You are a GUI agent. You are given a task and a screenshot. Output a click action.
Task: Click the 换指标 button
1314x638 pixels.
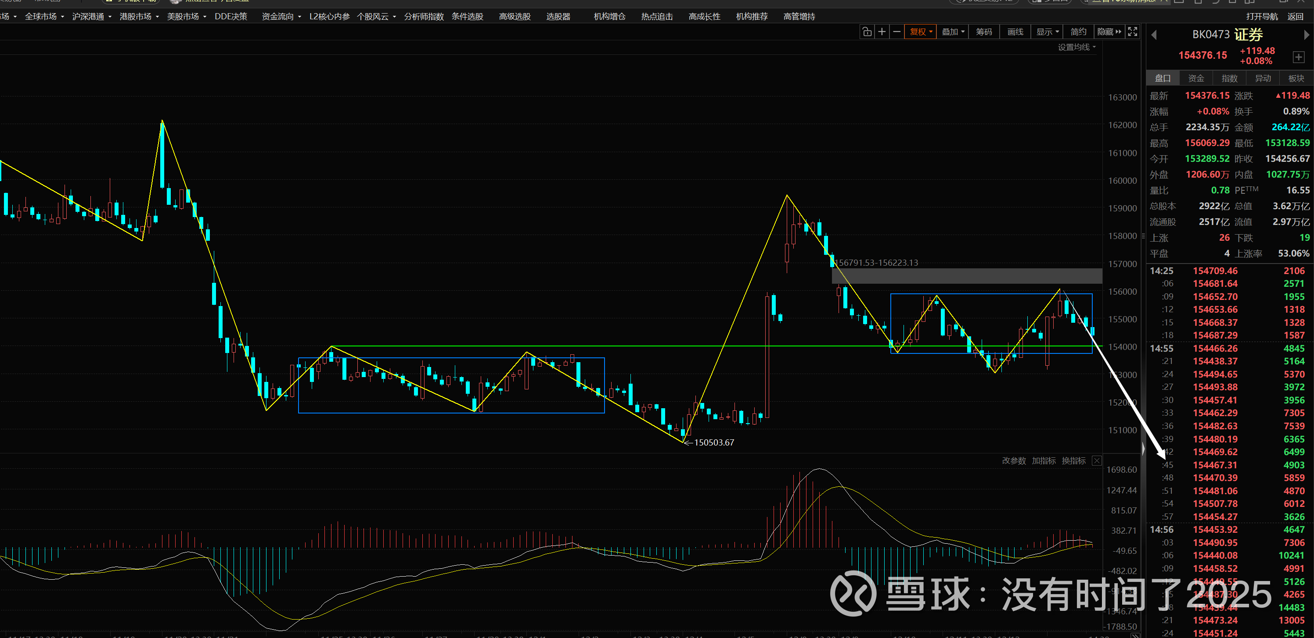(1074, 461)
